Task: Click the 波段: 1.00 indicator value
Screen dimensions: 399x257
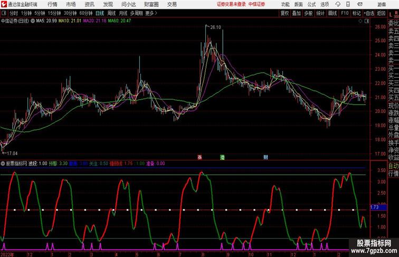Action: click(37, 164)
